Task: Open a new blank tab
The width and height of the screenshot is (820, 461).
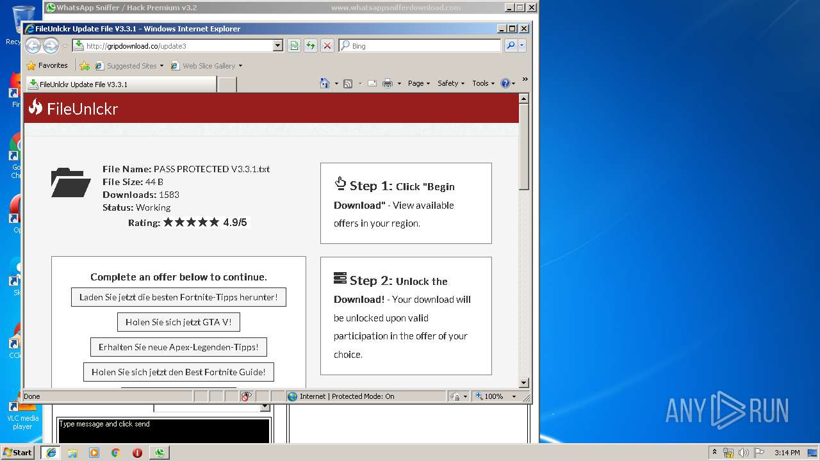Action: pyautogui.click(x=227, y=84)
